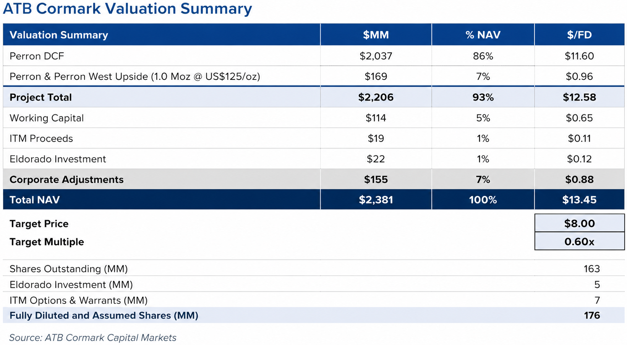Select the "176" fully diluted shares value
This screenshot has width=627, height=345.
pos(592,316)
